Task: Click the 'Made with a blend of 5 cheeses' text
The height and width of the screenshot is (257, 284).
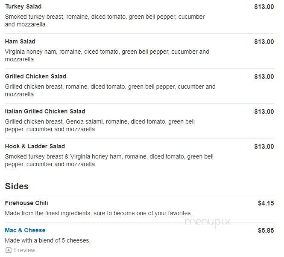Action: [48, 240]
